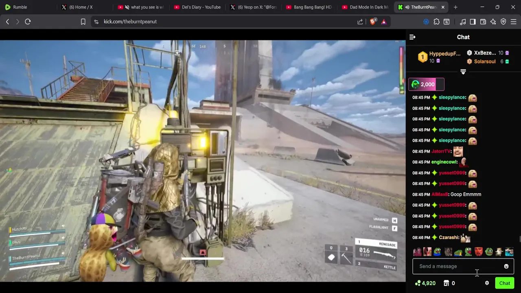Pick the saluting man in blue emote

click(x=509, y=252)
